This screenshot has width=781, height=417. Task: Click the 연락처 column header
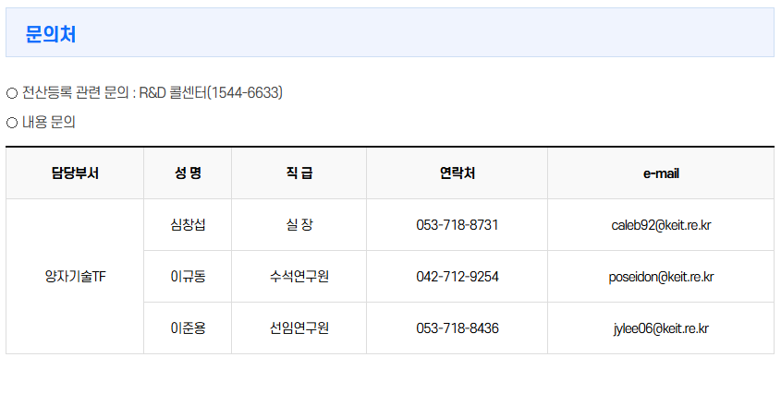click(457, 173)
